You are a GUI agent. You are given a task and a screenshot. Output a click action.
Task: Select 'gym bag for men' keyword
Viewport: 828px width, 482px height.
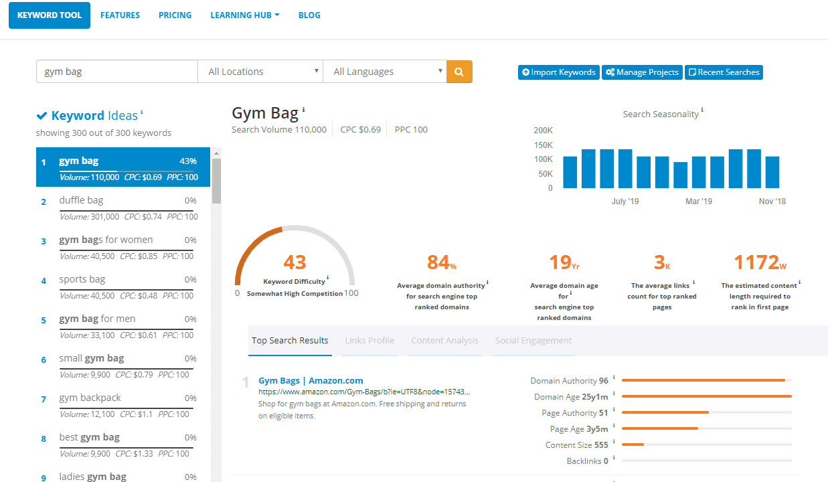[x=123, y=325]
